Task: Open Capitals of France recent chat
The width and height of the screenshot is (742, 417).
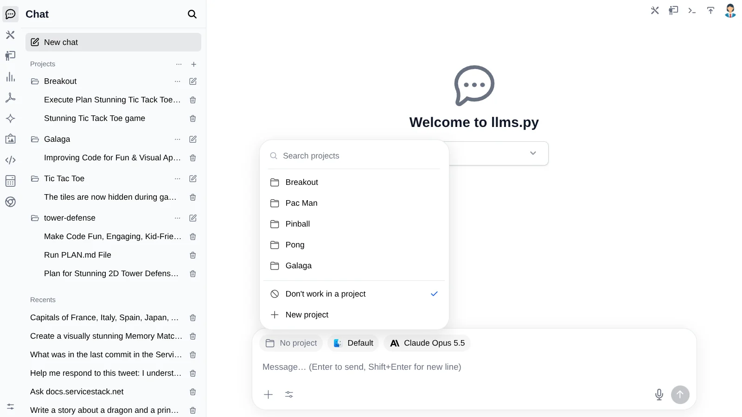Action: pos(104,318)
